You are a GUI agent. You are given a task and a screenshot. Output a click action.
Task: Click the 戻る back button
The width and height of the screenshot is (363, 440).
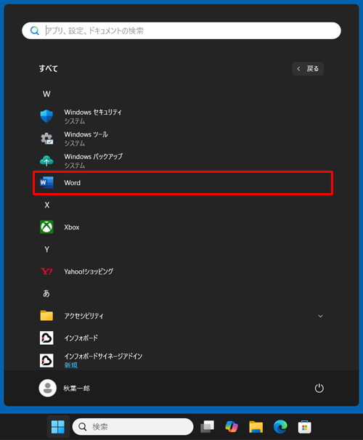click(308, 69)
